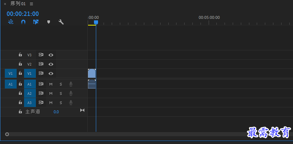
Task: Toggle sync lock for track A1
Action: [41, 84]
